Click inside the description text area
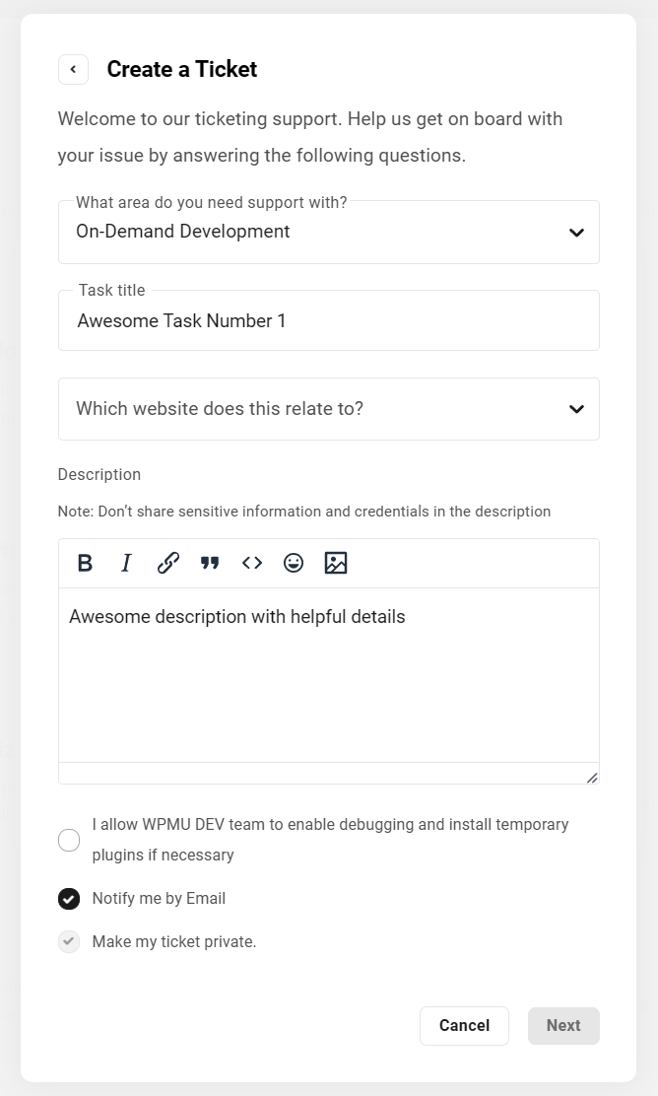The width and height of the screenshot is (658, 1096). coord(328,680)
